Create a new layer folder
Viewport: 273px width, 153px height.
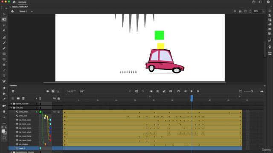[x=18, y=98]
